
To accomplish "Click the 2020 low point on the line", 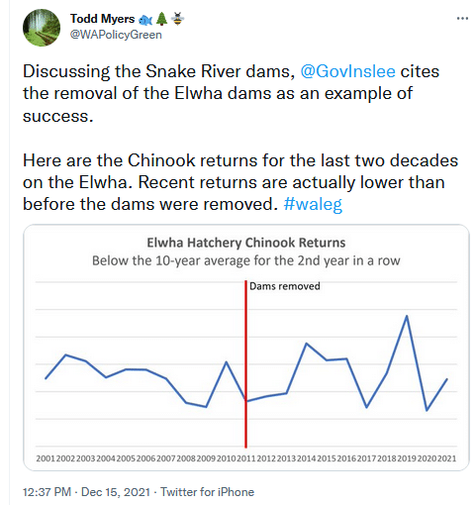I will tap(427, 410).
